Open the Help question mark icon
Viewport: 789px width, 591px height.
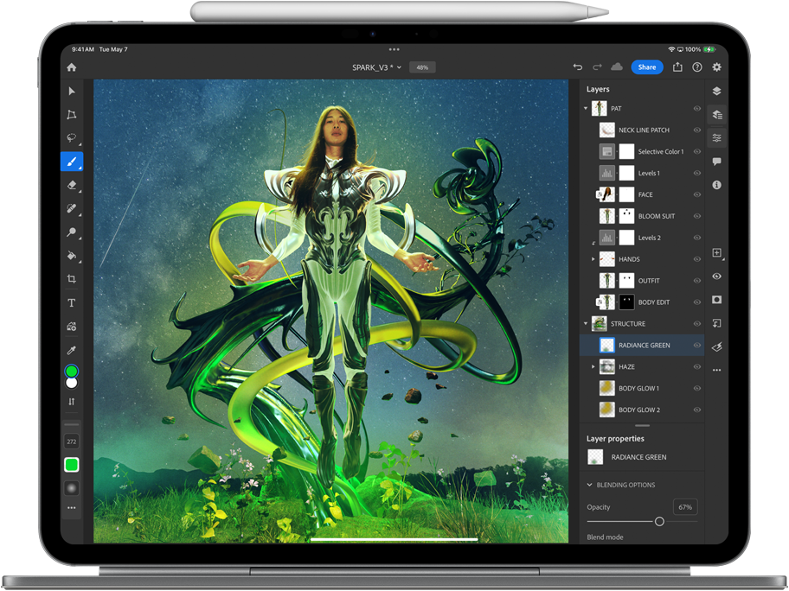[x=697, y=67]
